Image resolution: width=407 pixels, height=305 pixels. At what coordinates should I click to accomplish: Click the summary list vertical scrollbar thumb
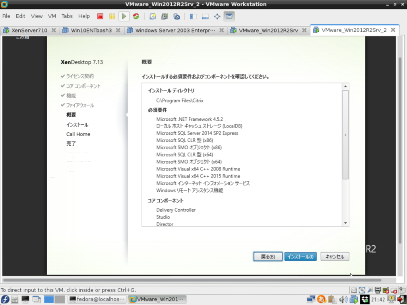click(x=345, y=135)
